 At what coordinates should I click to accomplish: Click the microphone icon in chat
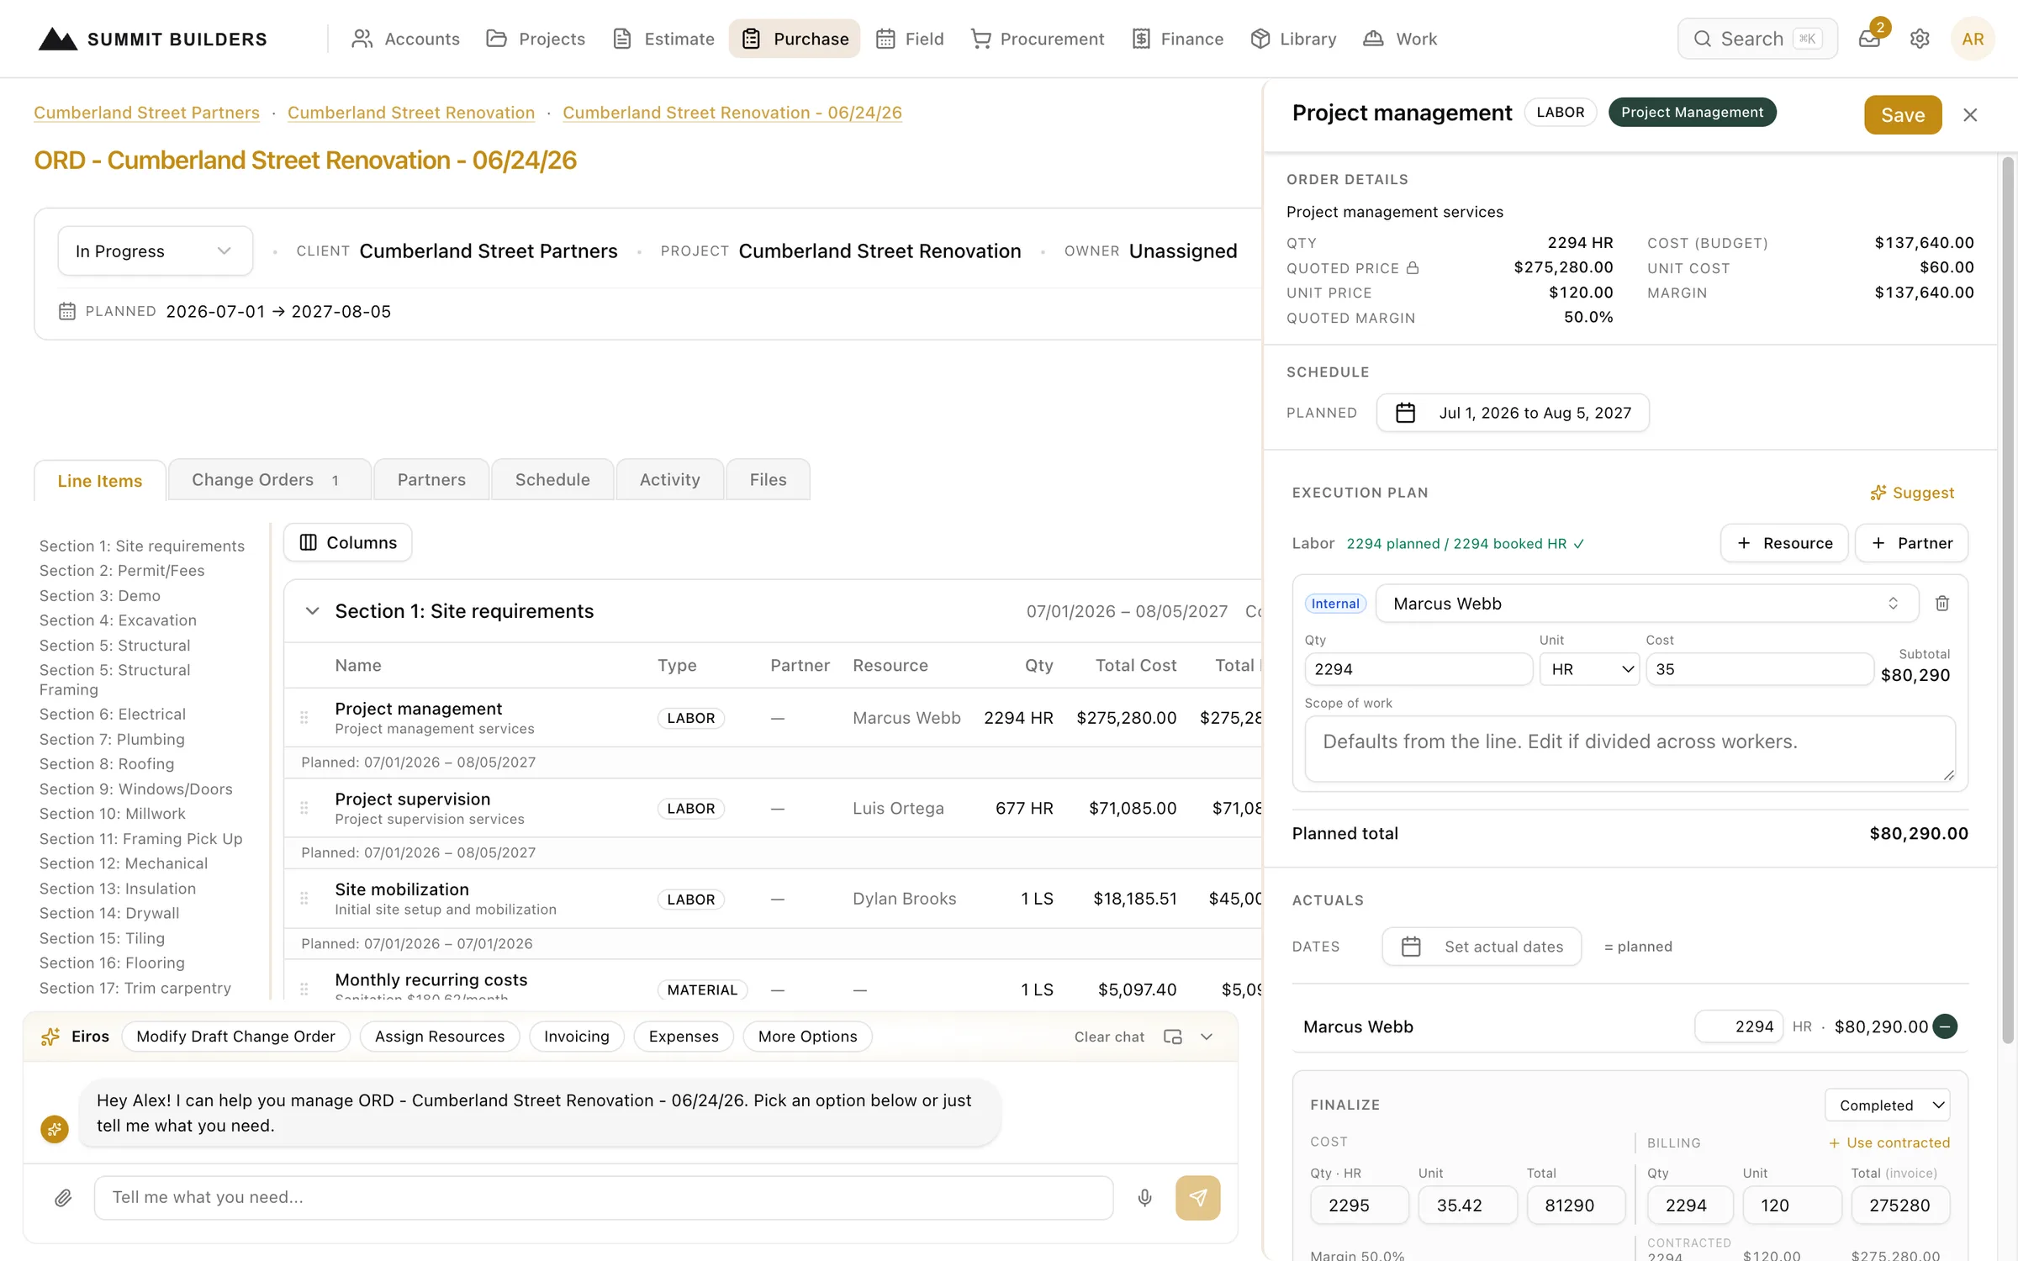pos(1144,1197)
